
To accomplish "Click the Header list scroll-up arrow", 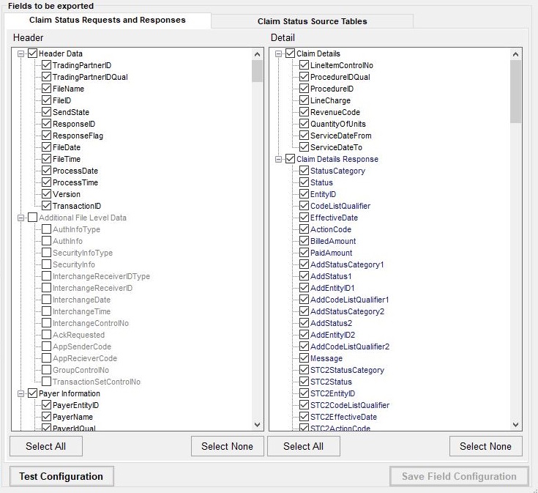I will (x=258, y=54).
